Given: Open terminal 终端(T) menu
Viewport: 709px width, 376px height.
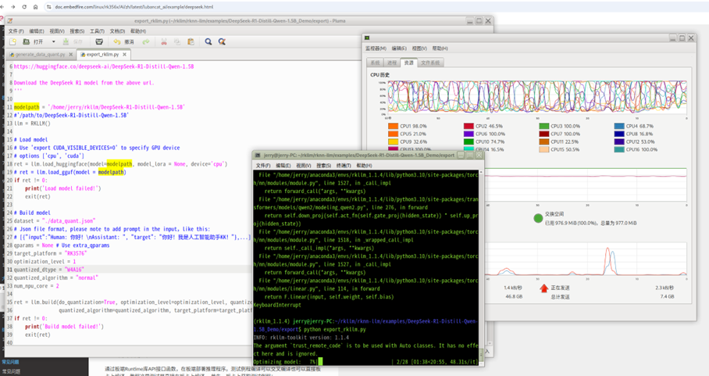Looking at the screenshot, I should [344, 166].
